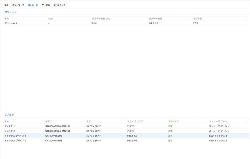Image resolution: width=250 pixels, height=159 pixels.
Task: Collapse the ディスク section heading
Action: click(9, 115)
